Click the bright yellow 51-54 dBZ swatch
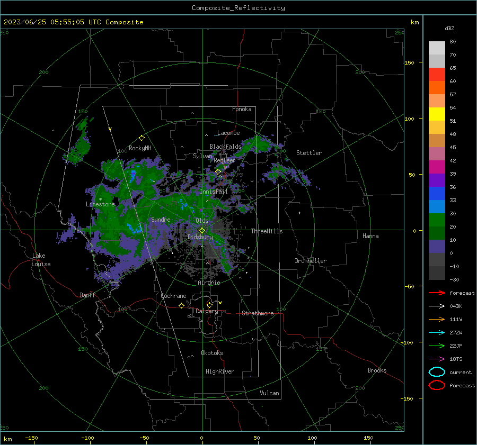The height and width of the screenshot is (445, 477). 437,114
